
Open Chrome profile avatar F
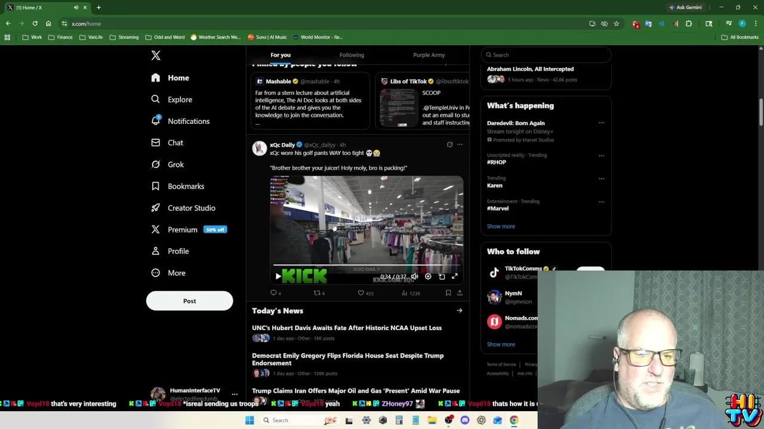pyautogui.click(x=742, y=24)
